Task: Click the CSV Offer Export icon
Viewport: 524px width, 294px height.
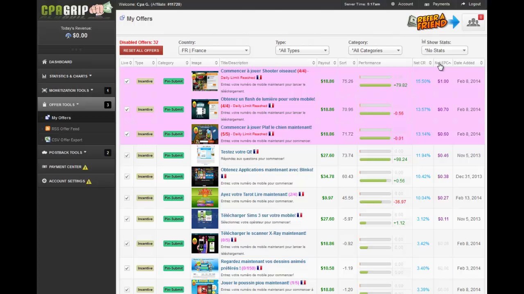Action: click(x=47, y=140)
